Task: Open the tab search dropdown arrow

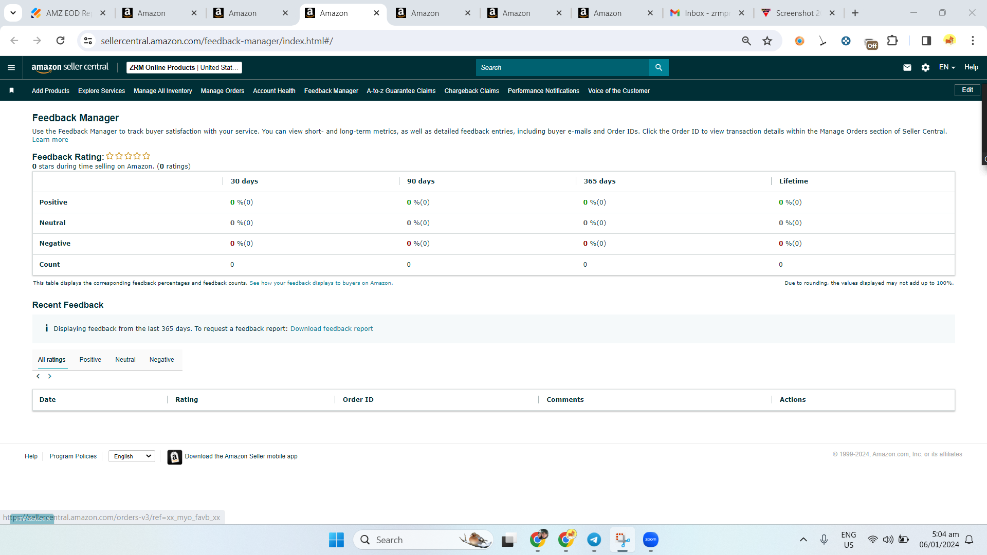Action: click(13, 13)
